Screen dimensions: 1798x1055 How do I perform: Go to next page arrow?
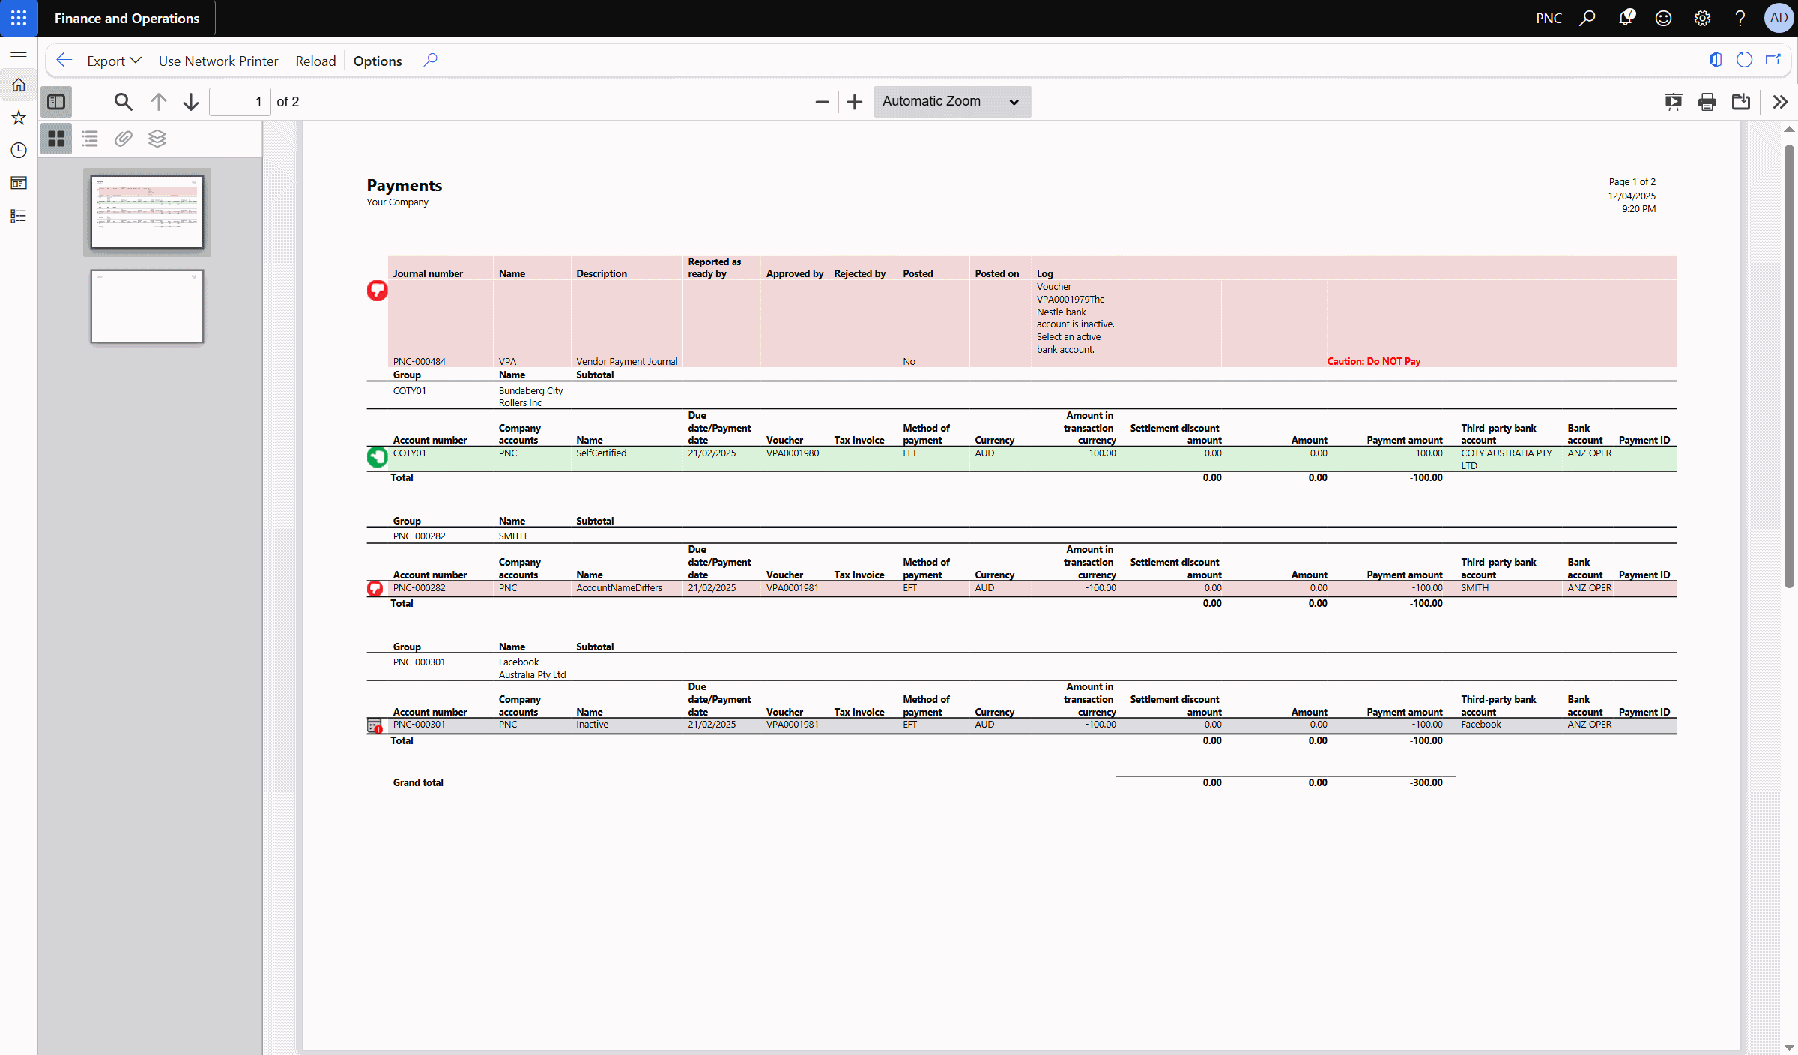pos(191,102)
